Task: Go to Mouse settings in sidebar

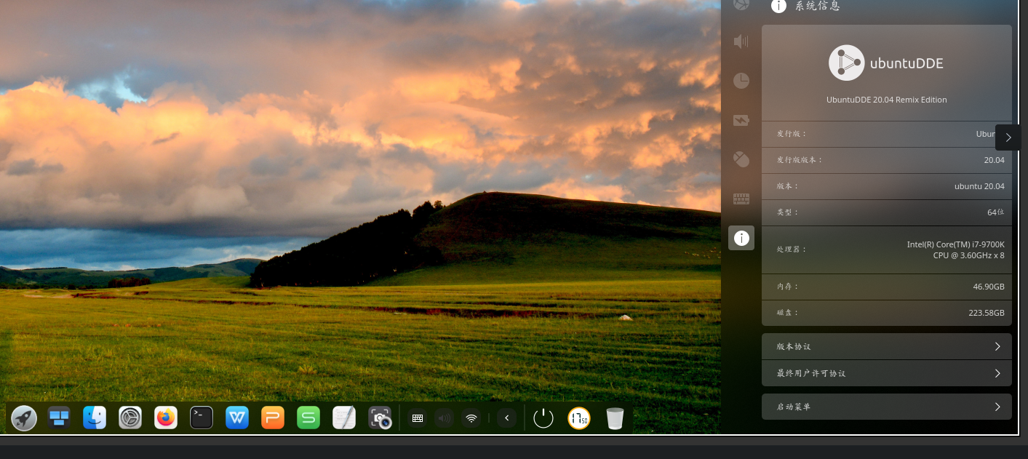Action: pyautogui.click(x=741, y=159)
